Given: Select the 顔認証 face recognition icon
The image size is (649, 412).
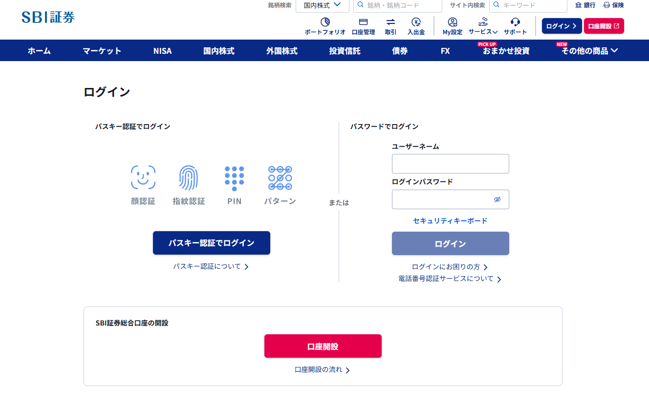Looking at the screenshot, I should [x=143, y=177].
